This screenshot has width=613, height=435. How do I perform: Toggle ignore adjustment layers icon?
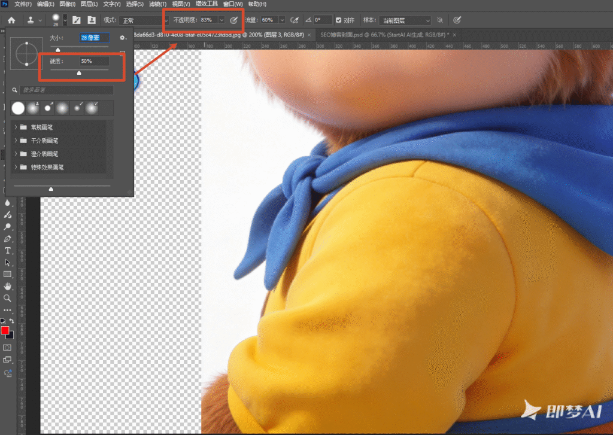point(440,20)
